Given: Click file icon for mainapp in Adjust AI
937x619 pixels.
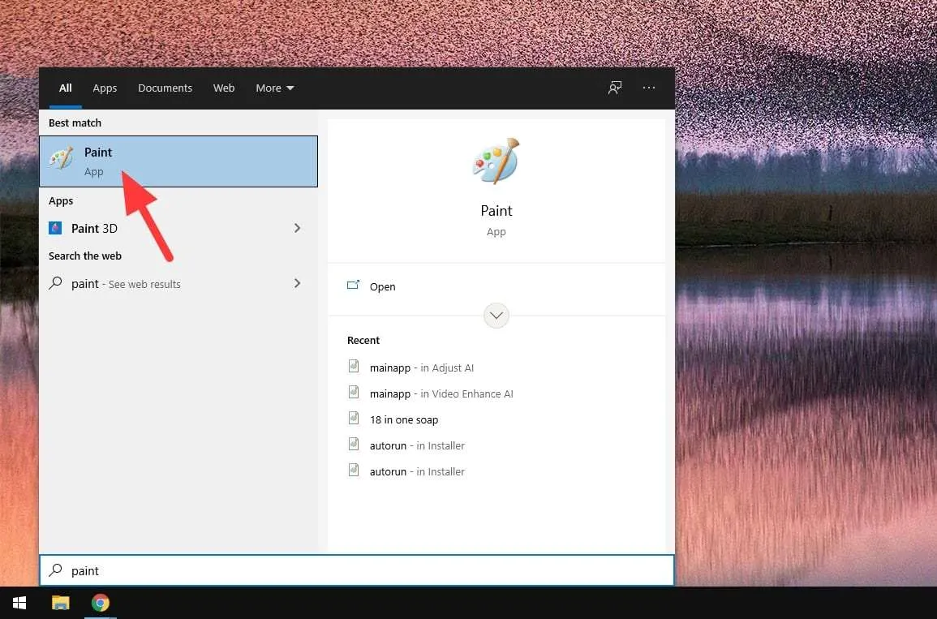Looking at the screenshot, I should (x=354, y=366).
